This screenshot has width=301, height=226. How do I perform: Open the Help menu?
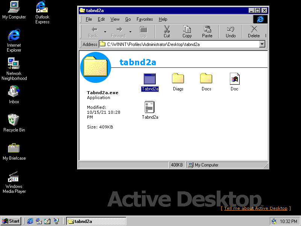163,19
